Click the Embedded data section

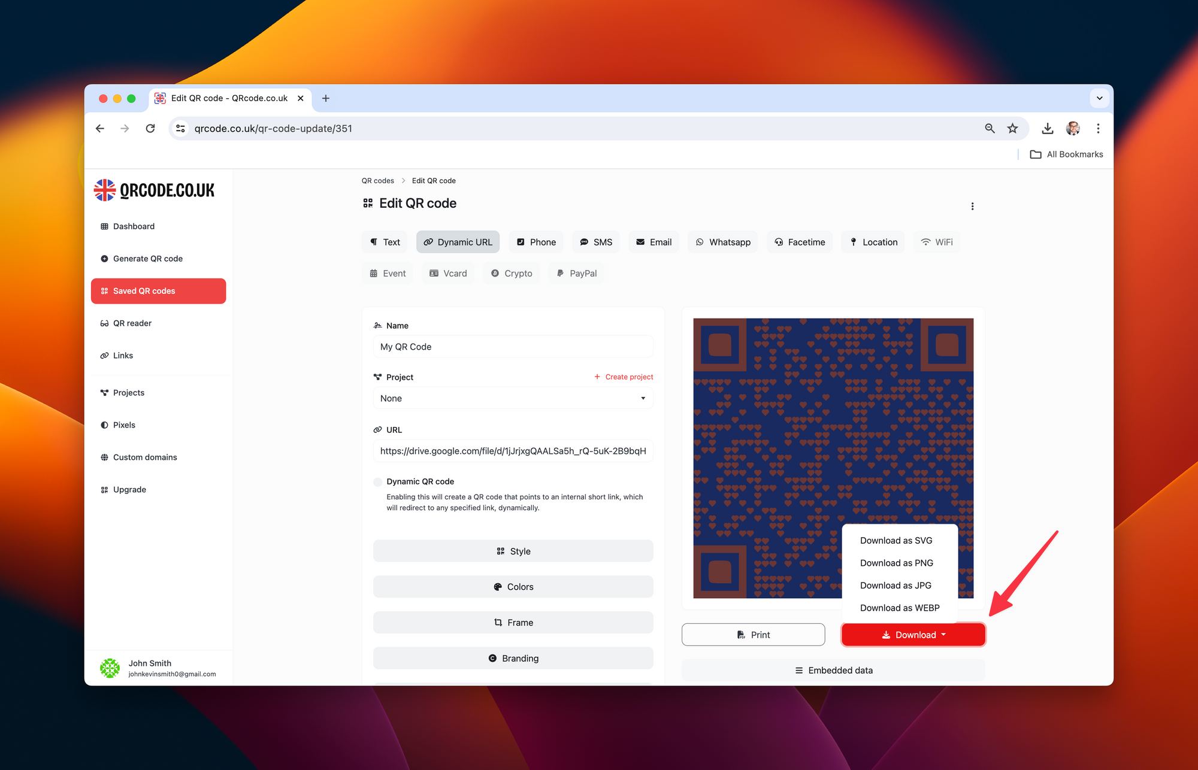[x=833, y=671]
